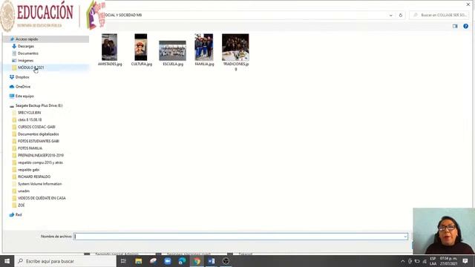Image resolution: width=475 pixels, height=267 pixels.
Task: Open the Documentos digitalizados folder
Action: tap(38, 134)
